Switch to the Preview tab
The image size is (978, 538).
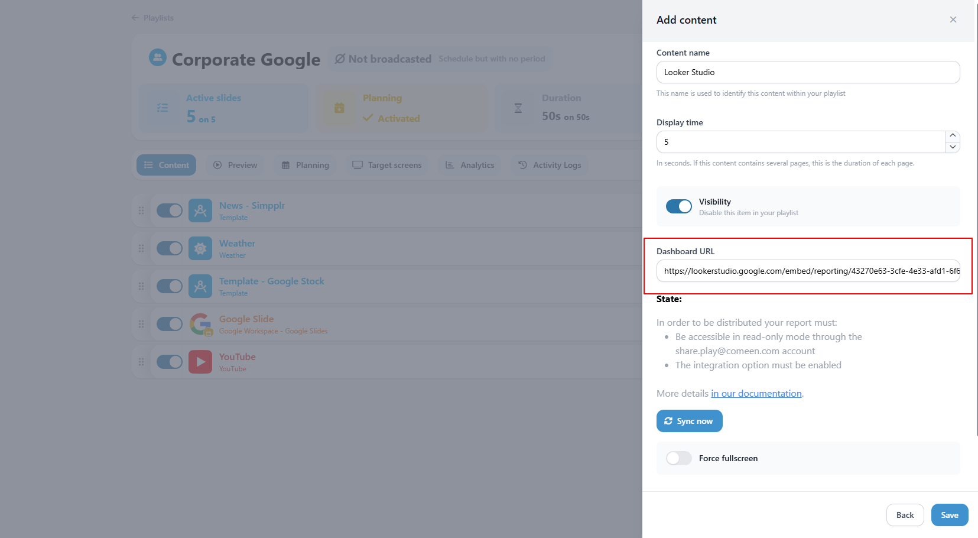click(235, 165)
